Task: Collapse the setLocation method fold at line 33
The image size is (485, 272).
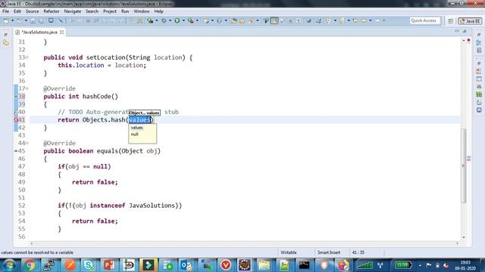Action: [27, 57]
